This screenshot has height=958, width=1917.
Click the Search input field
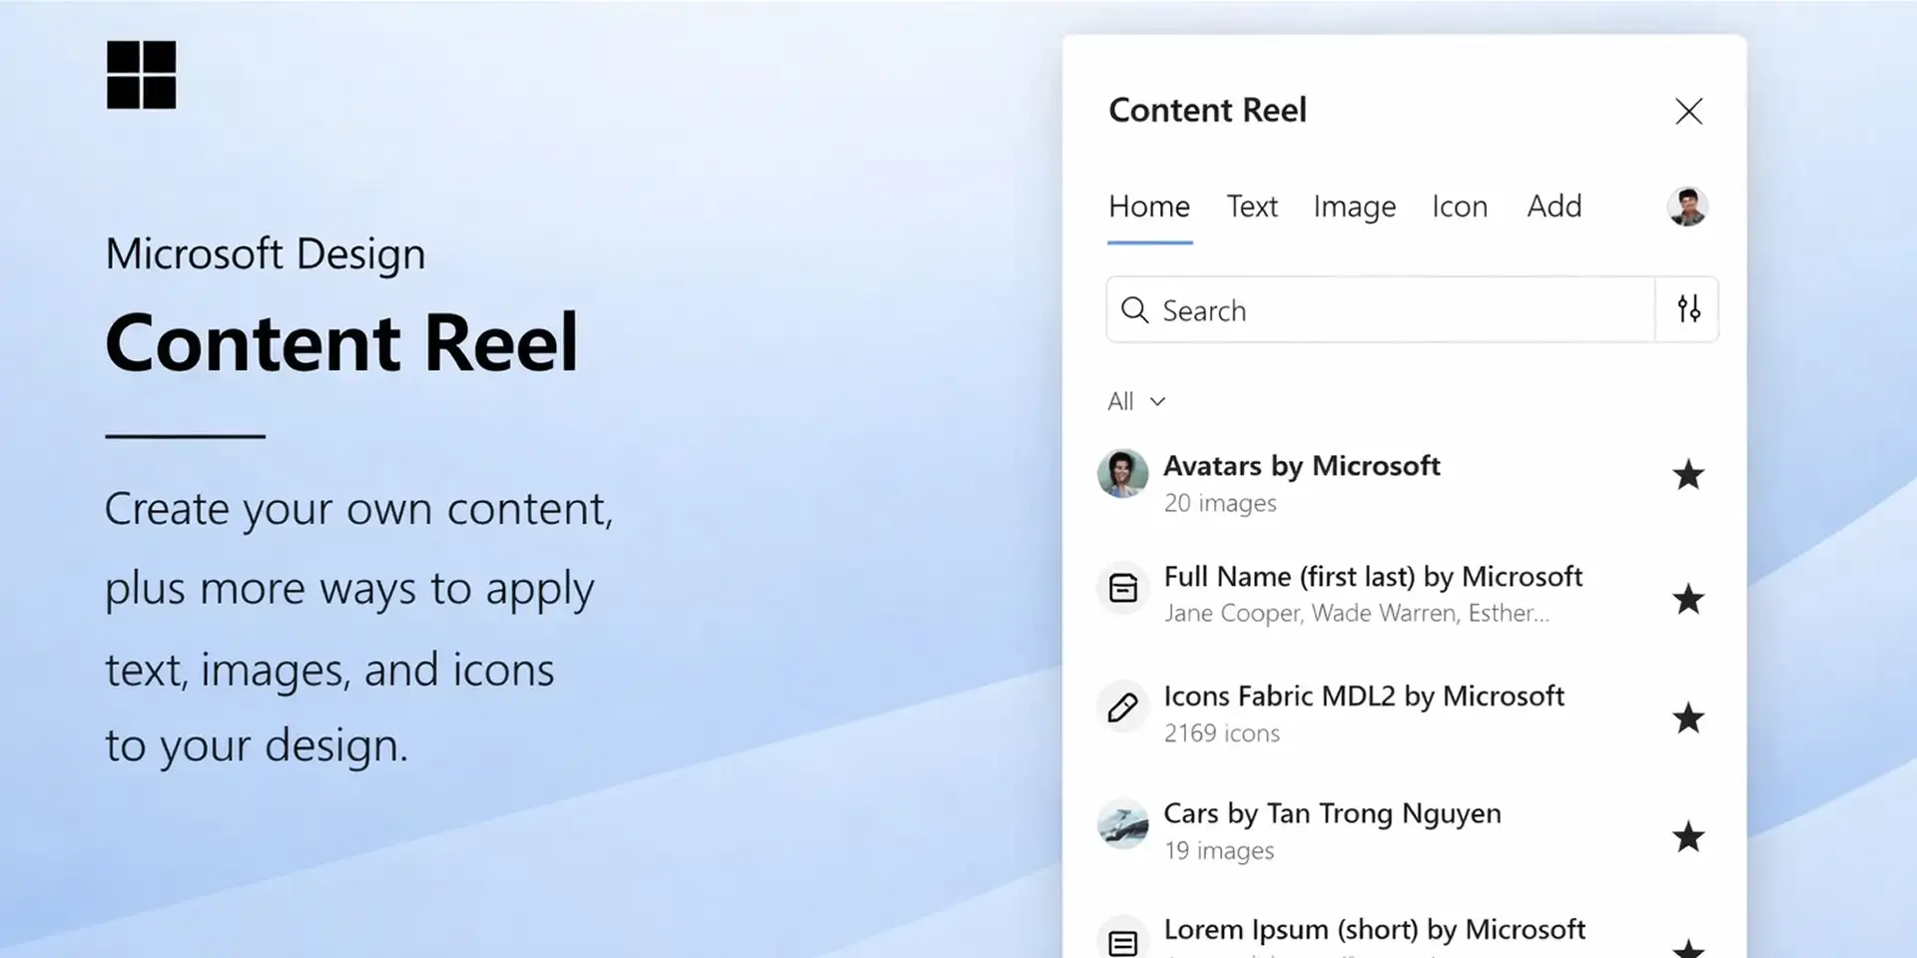click(1381, 310)
